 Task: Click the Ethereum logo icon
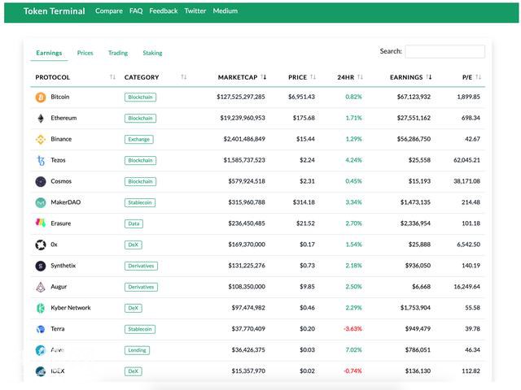coord(41,119)
